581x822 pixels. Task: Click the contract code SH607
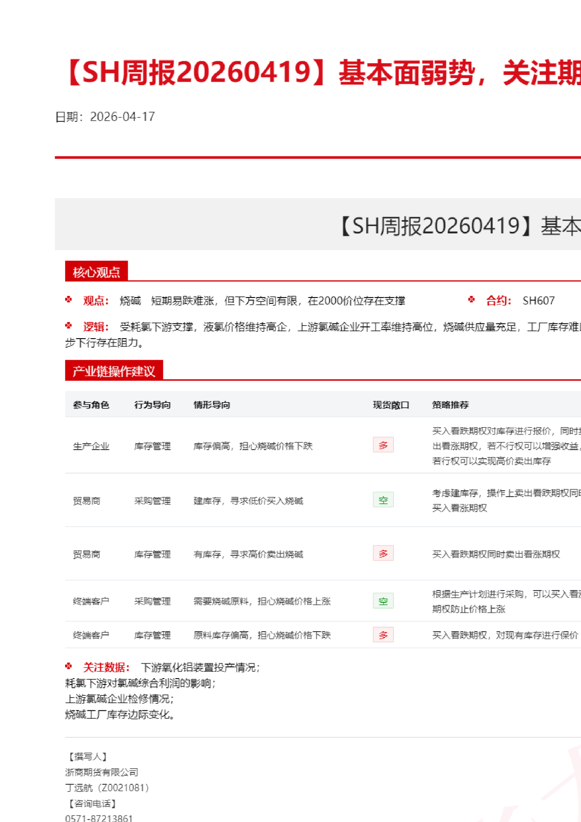538,300
